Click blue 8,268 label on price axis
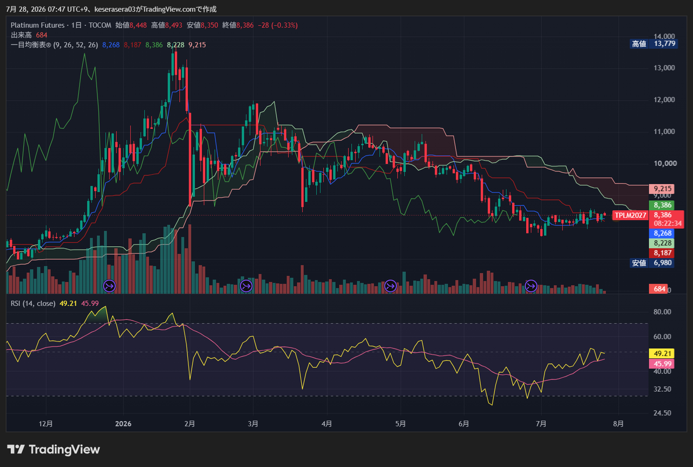The height and width of the screenshot is (467, 693). 663,233
